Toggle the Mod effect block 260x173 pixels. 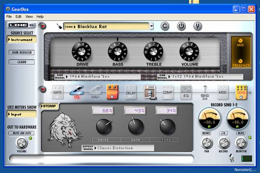pyautogui.click(x=223, y=93)
